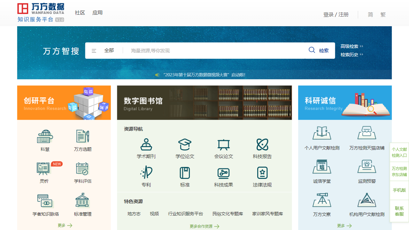Click the 登录 / 注册 link

point(336,15)
